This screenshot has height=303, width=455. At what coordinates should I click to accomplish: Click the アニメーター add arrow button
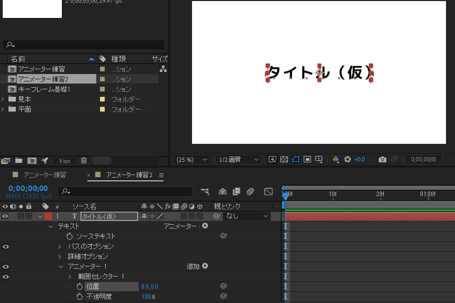tap(205, 226)
